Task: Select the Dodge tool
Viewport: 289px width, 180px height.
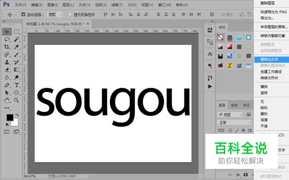Action: (x=16, y=77)
